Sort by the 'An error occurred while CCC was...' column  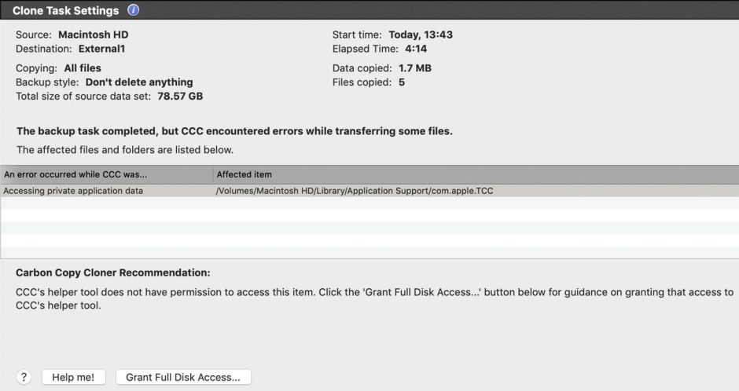[x=75, y=174]
